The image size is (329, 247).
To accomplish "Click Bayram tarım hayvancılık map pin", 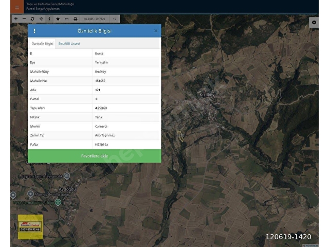I will (67, 176).
